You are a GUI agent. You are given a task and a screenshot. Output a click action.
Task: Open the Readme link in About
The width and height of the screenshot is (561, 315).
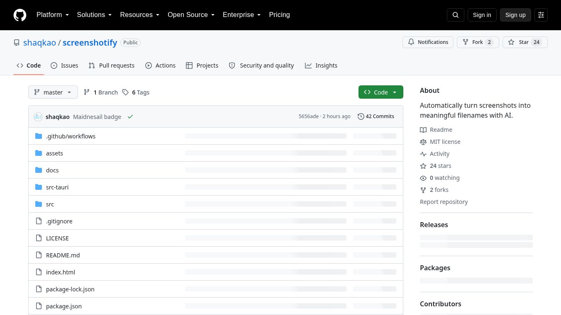coord(436,130)
